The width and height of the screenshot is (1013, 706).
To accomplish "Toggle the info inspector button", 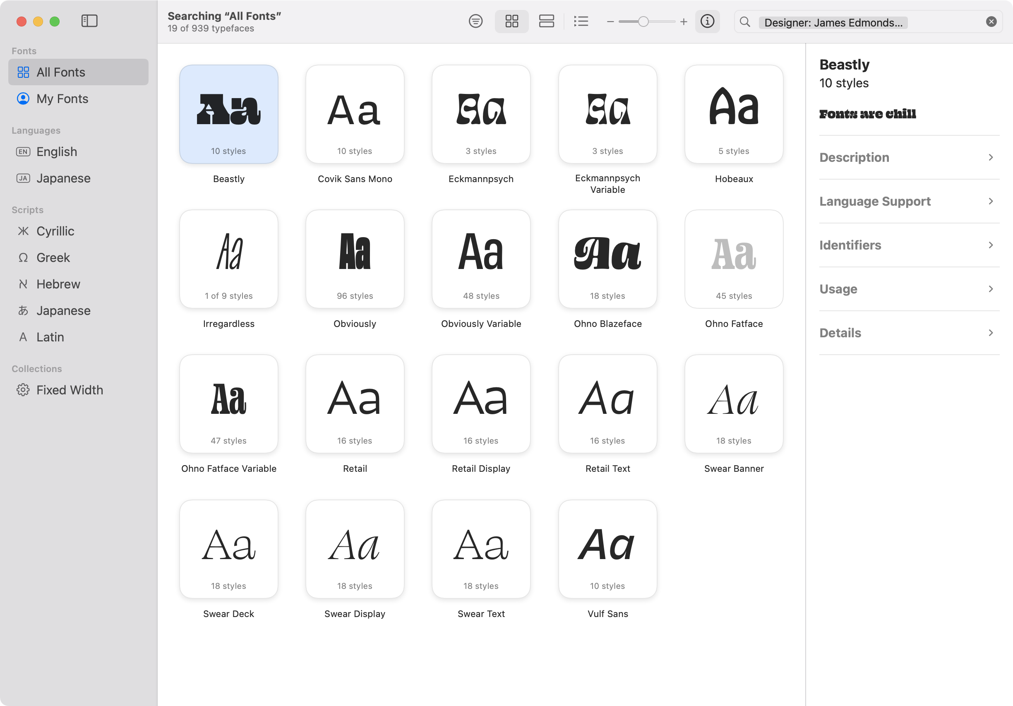I will pyautogui.click(x=707, y=21).
